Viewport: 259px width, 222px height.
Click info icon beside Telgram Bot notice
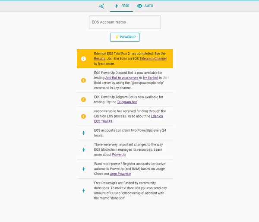point(83,99)
